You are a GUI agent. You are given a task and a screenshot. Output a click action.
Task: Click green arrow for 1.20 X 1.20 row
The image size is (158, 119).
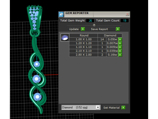[x=120, y=43]
